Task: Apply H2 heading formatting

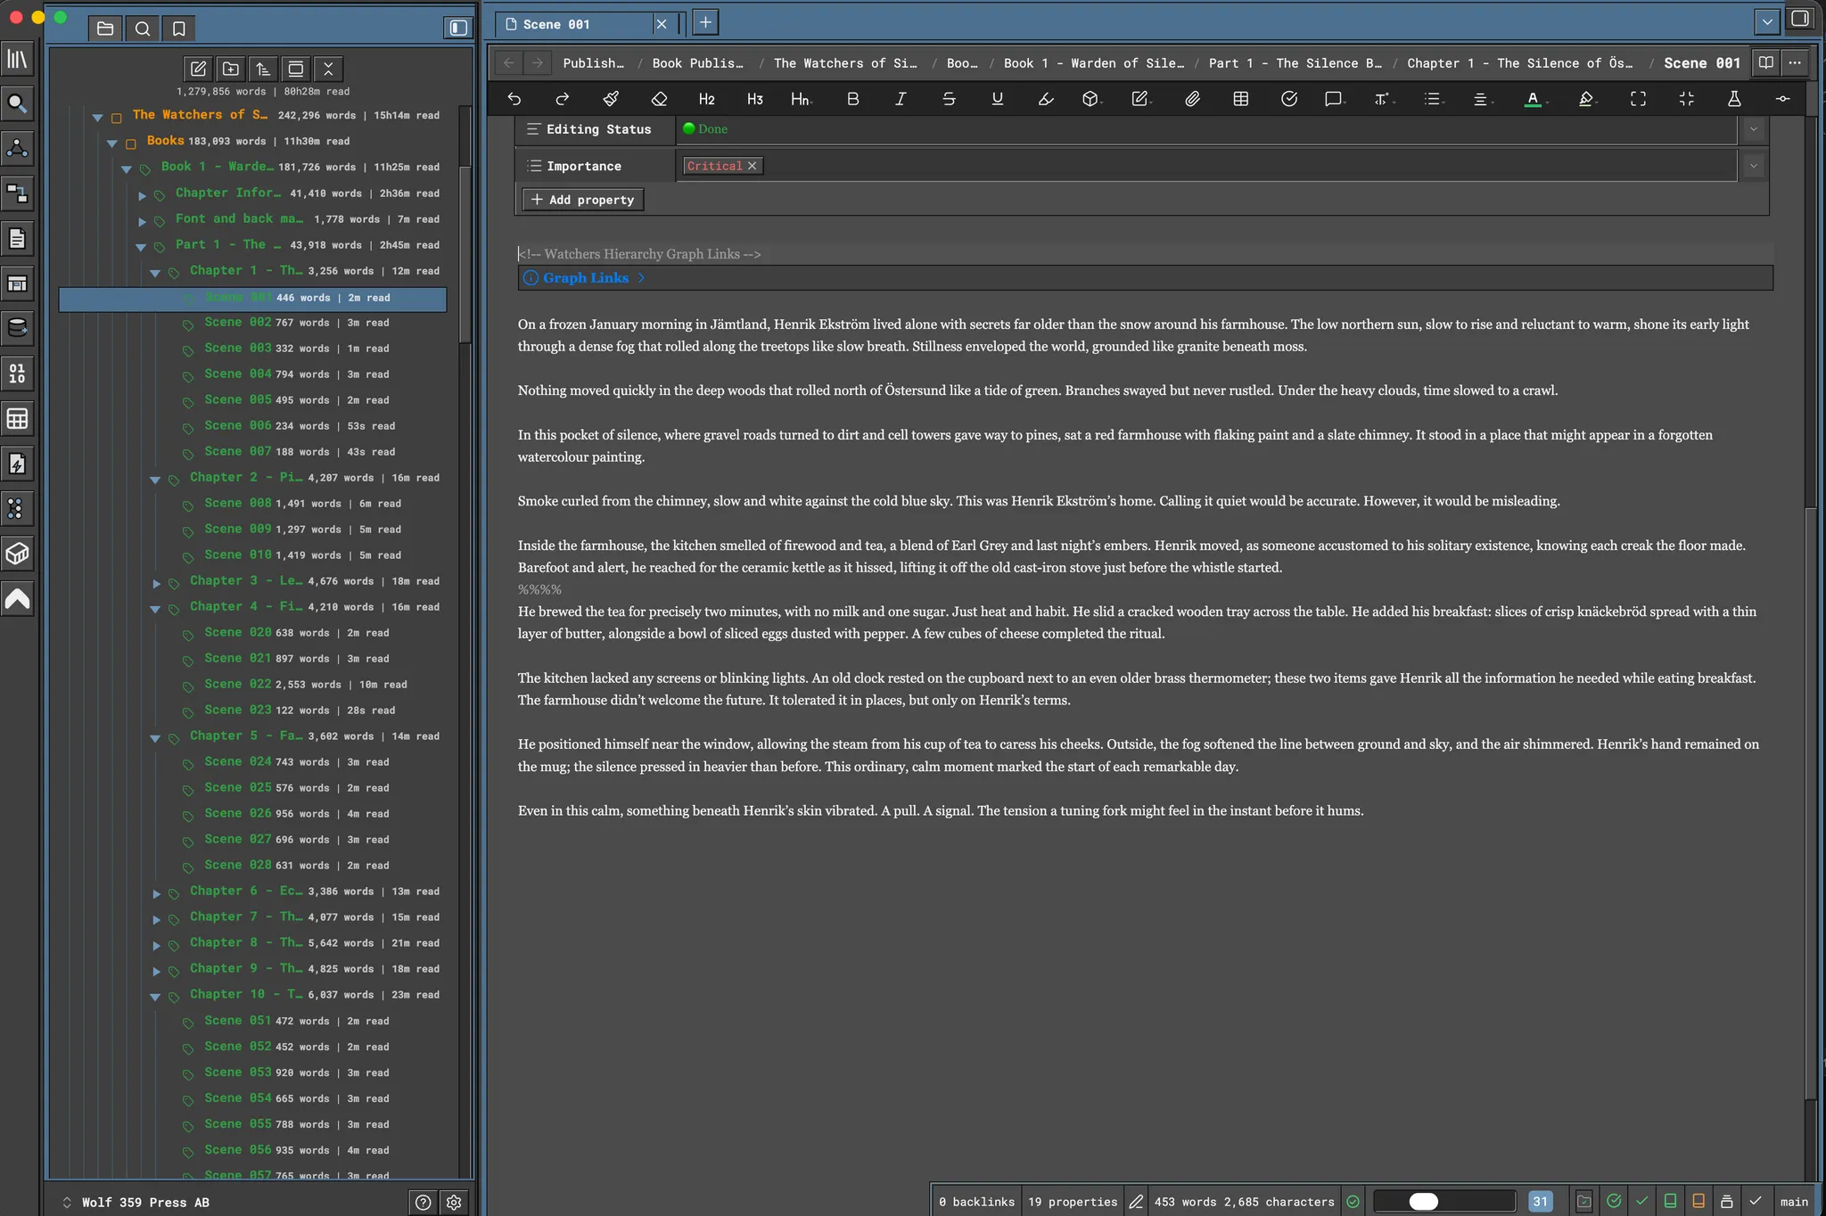Action: (706, 99)
